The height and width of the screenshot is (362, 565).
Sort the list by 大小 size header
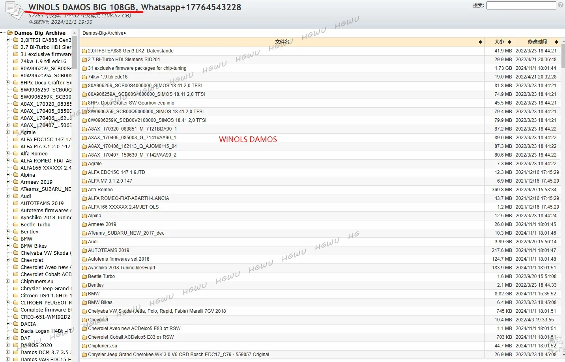(499, 42)
